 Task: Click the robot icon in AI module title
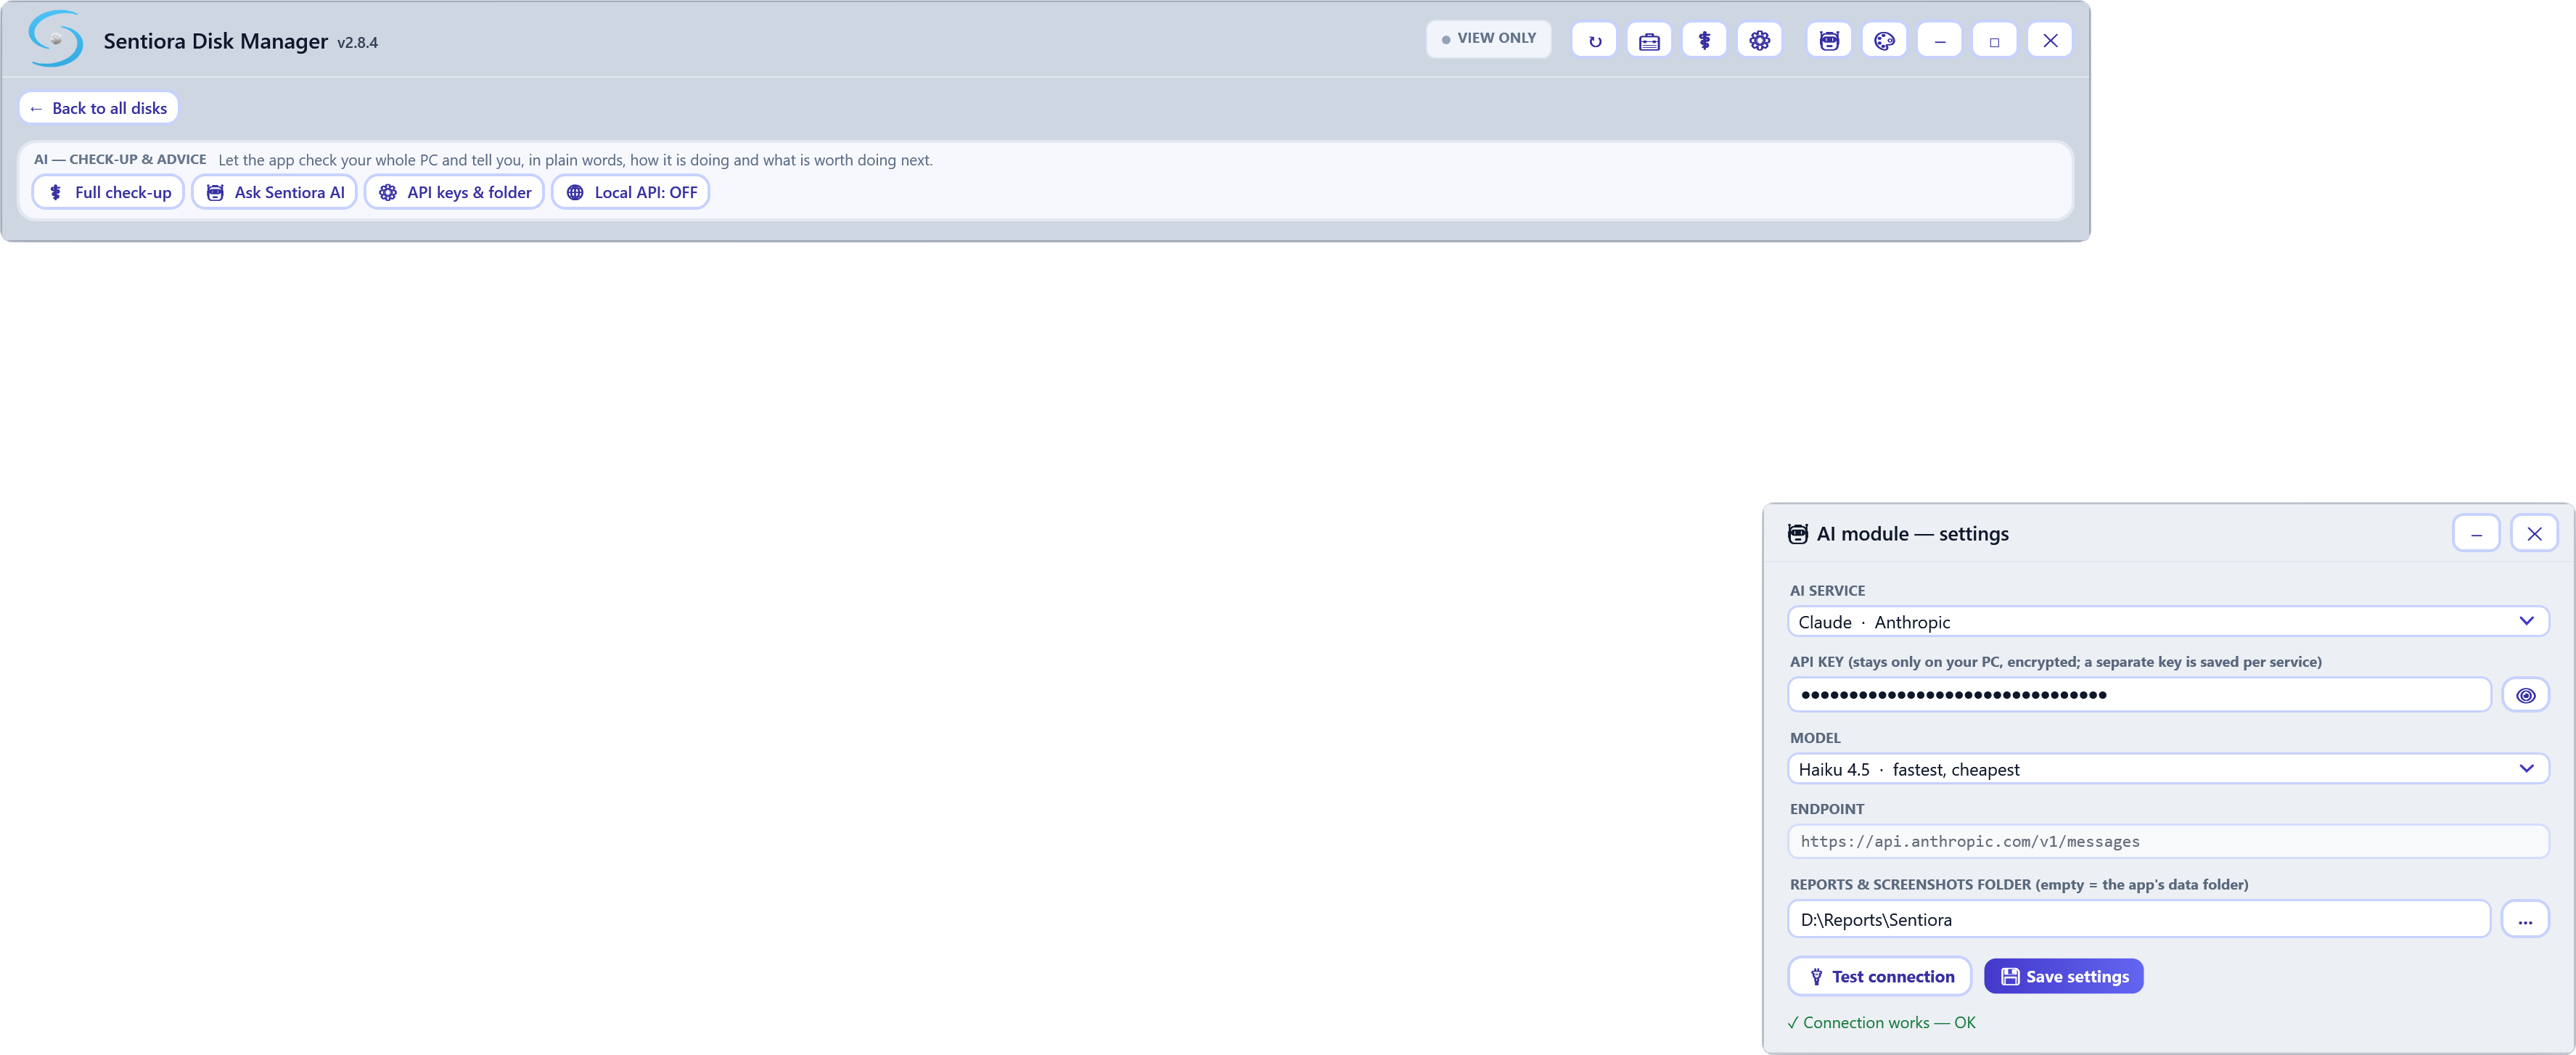point(1798,534)
